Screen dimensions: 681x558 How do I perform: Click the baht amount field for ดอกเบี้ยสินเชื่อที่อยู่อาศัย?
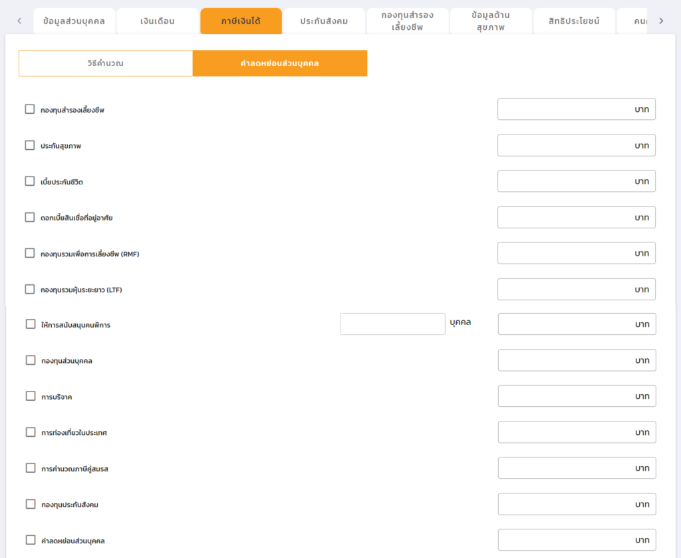576,217
